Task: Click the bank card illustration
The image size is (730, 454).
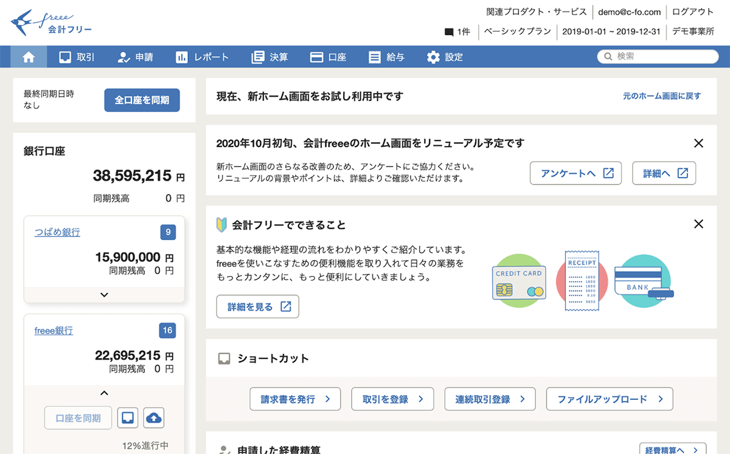Action: pos(644,281)
